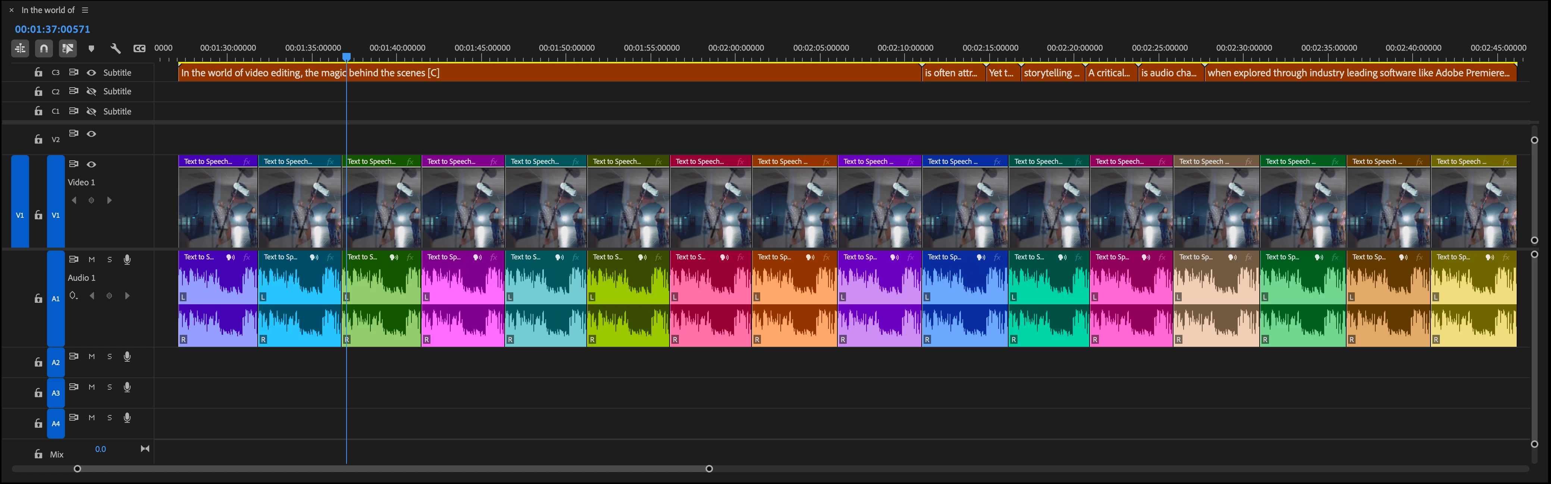Click sync lock icon on V2 track
1551x484 pixels.
[x=73, y=133]
